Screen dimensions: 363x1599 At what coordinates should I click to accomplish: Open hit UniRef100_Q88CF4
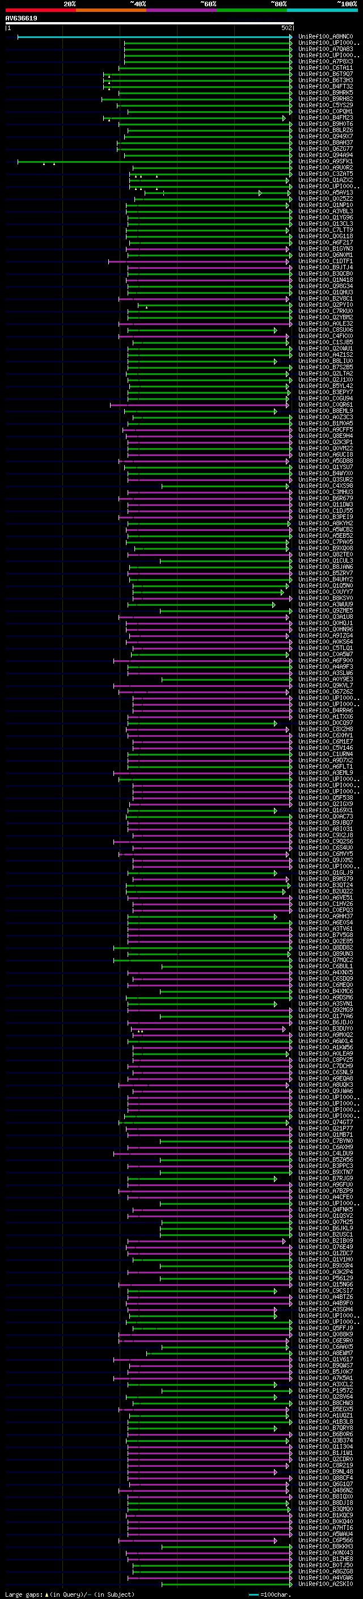(325, 1478)
